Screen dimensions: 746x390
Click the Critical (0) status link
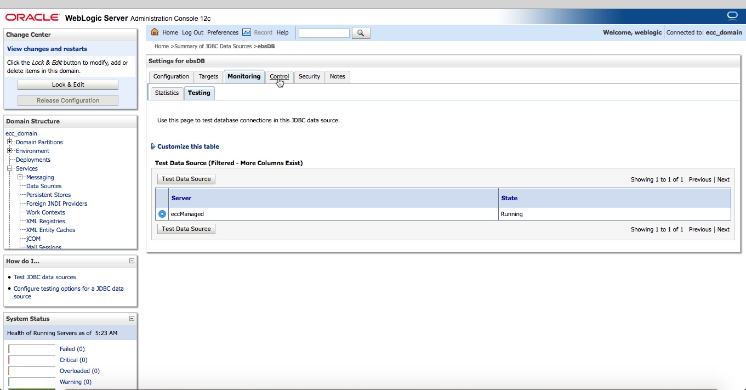[73, 360]
